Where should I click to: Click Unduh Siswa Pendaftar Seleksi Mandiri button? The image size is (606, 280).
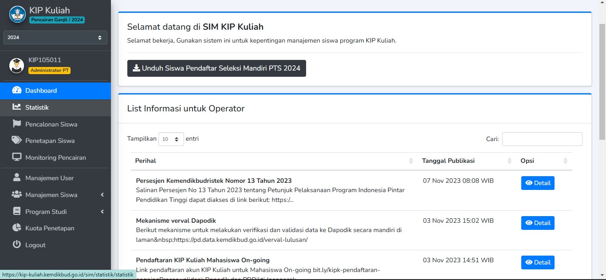pyautogui.click(x=216, y=68)
